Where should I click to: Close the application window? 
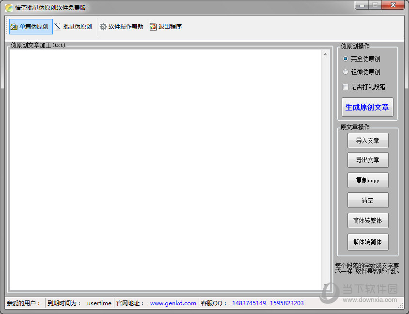tap(393, 5)
